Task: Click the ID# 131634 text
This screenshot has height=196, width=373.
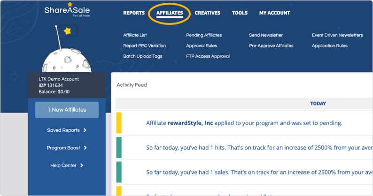Action: tap(51, 85)
